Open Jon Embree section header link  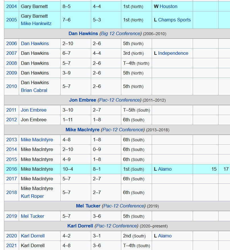coord(83,100)
